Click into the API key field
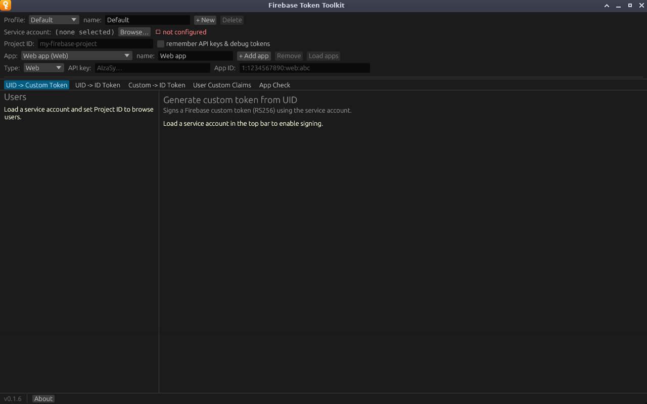This screenshot has height=404, width=647. [x=153, y=68]
